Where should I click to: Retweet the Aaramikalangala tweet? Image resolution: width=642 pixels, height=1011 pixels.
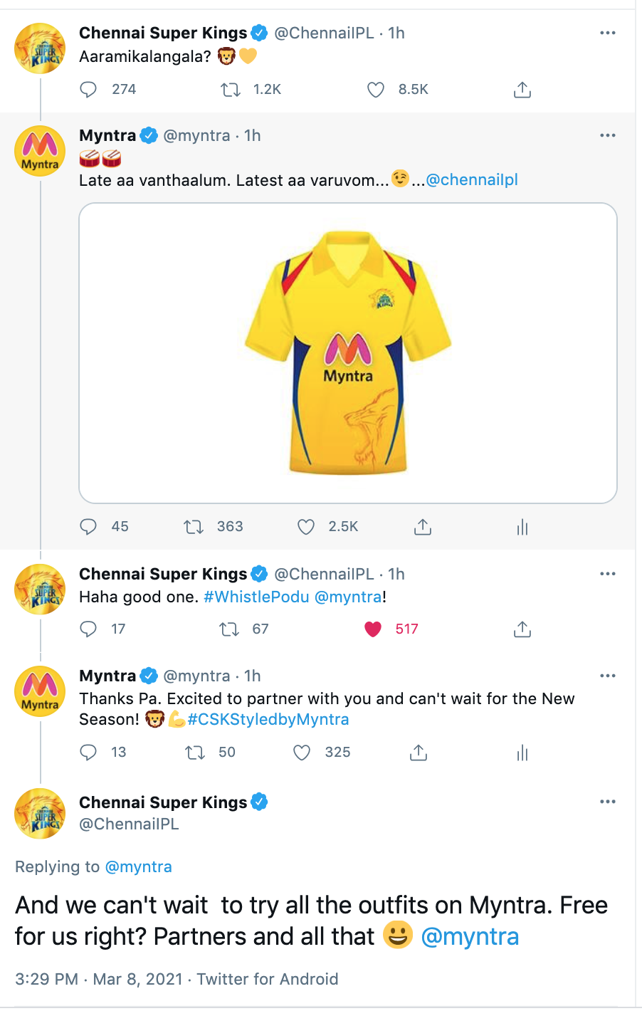click(x=231, y=90)
